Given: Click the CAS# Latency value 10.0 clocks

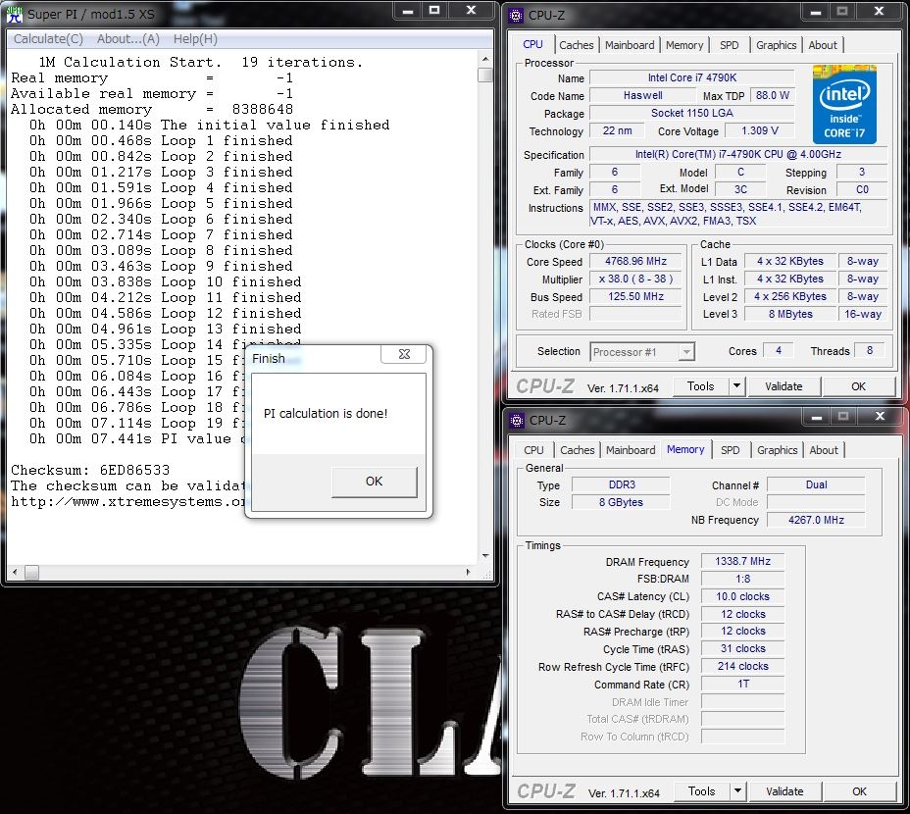Looking at the screenshot, I should pyautogui.click(x=743, y=596).
